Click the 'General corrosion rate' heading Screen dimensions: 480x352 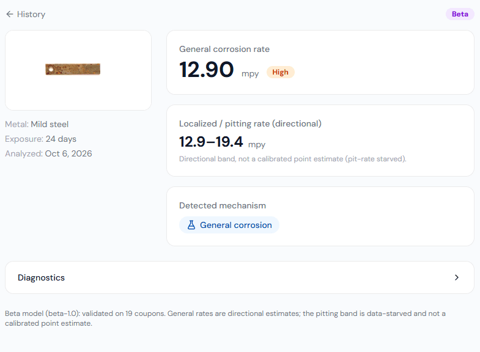[x=224, y=50]
